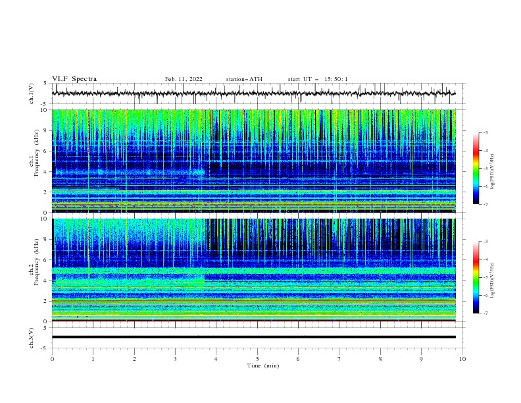Screen dimensions: 521x403
Task: Select the "start UT = 15:50:1" text
Action: coord(318,79)
